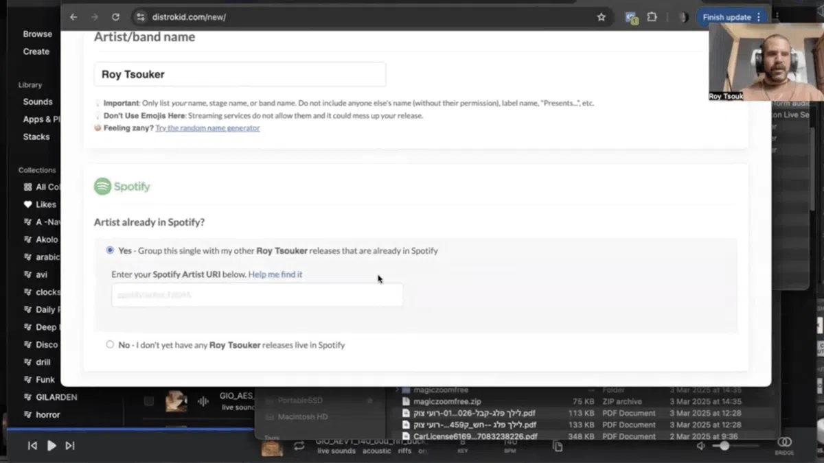This screenshot has height=463, width=824.
Task: Open the Funk collection
Action: point(39,379)
